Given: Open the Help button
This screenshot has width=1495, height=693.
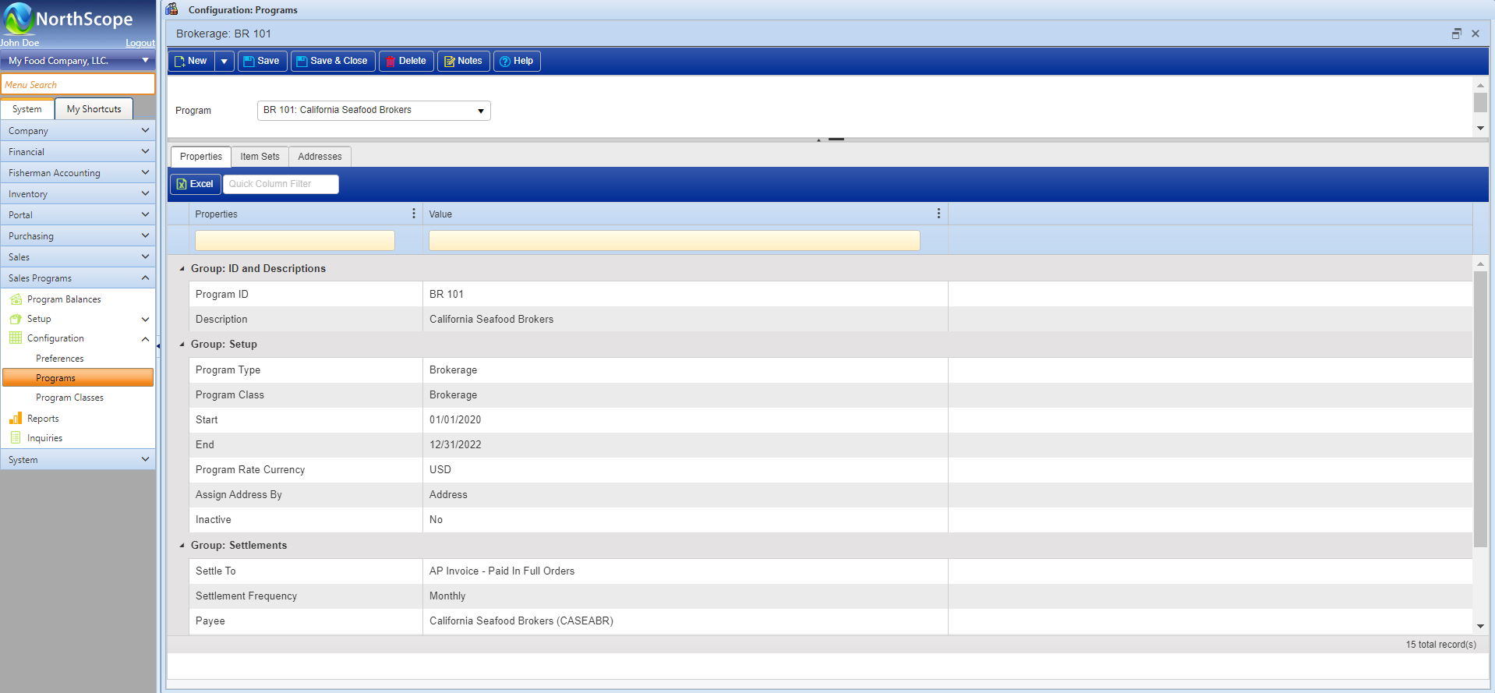Looking at the screenshot, I should (x=516, y=61).
